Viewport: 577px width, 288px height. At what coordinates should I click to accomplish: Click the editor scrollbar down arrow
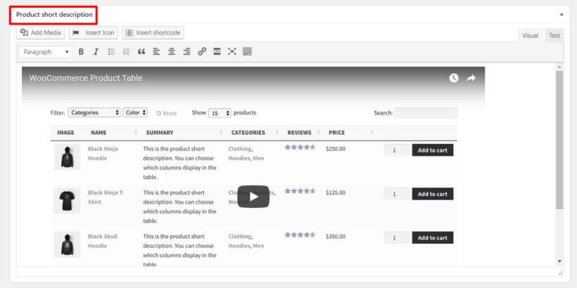pyautogui.click(x=559, y=261)
